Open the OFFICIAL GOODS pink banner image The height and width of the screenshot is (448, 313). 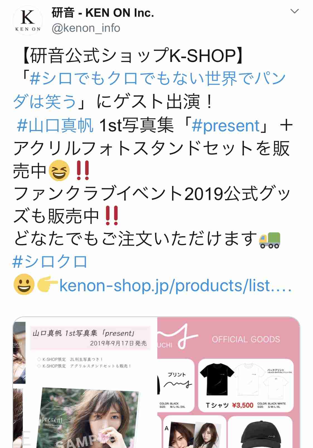click(x=229, y=382)
